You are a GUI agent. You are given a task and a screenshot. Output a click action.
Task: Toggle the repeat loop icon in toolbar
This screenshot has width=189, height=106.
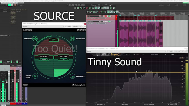coord(111,8)
